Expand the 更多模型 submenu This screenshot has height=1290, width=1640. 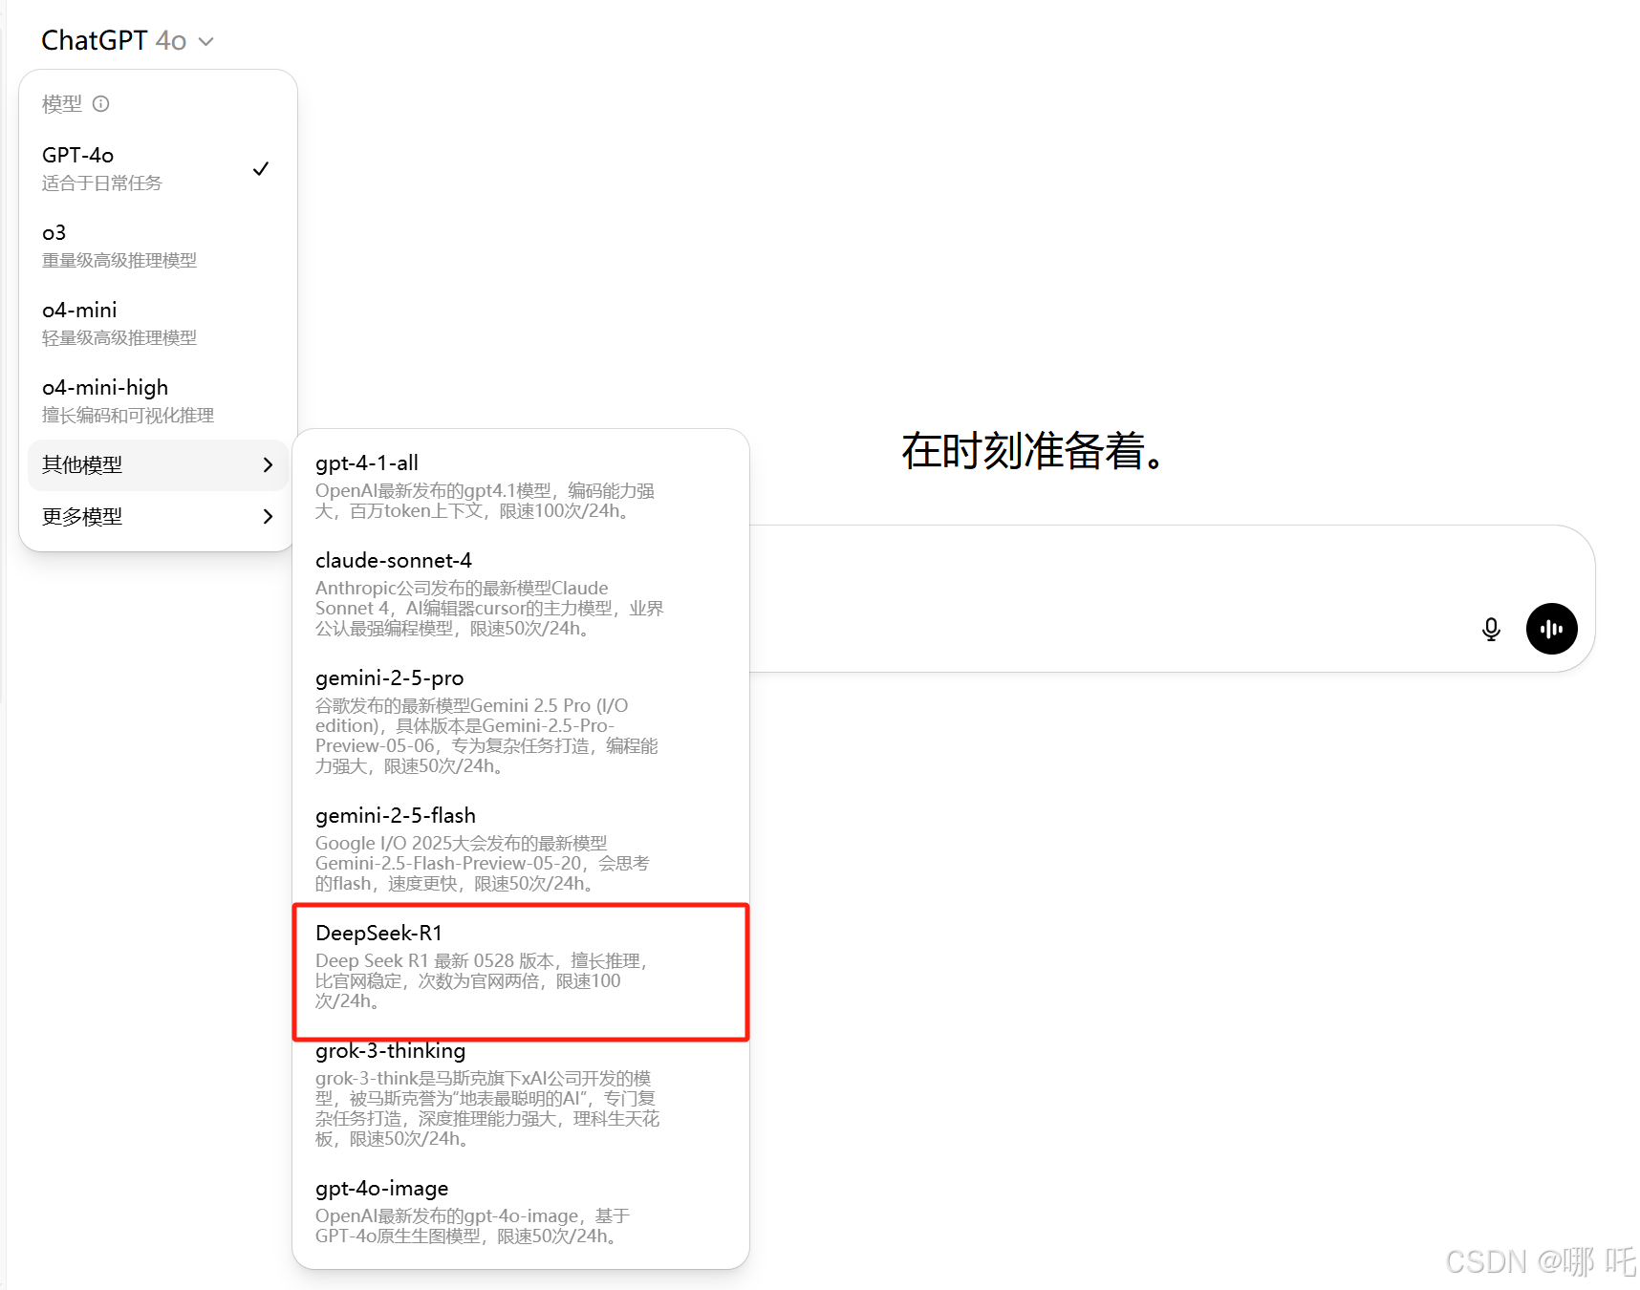click(x=158, y=517)
